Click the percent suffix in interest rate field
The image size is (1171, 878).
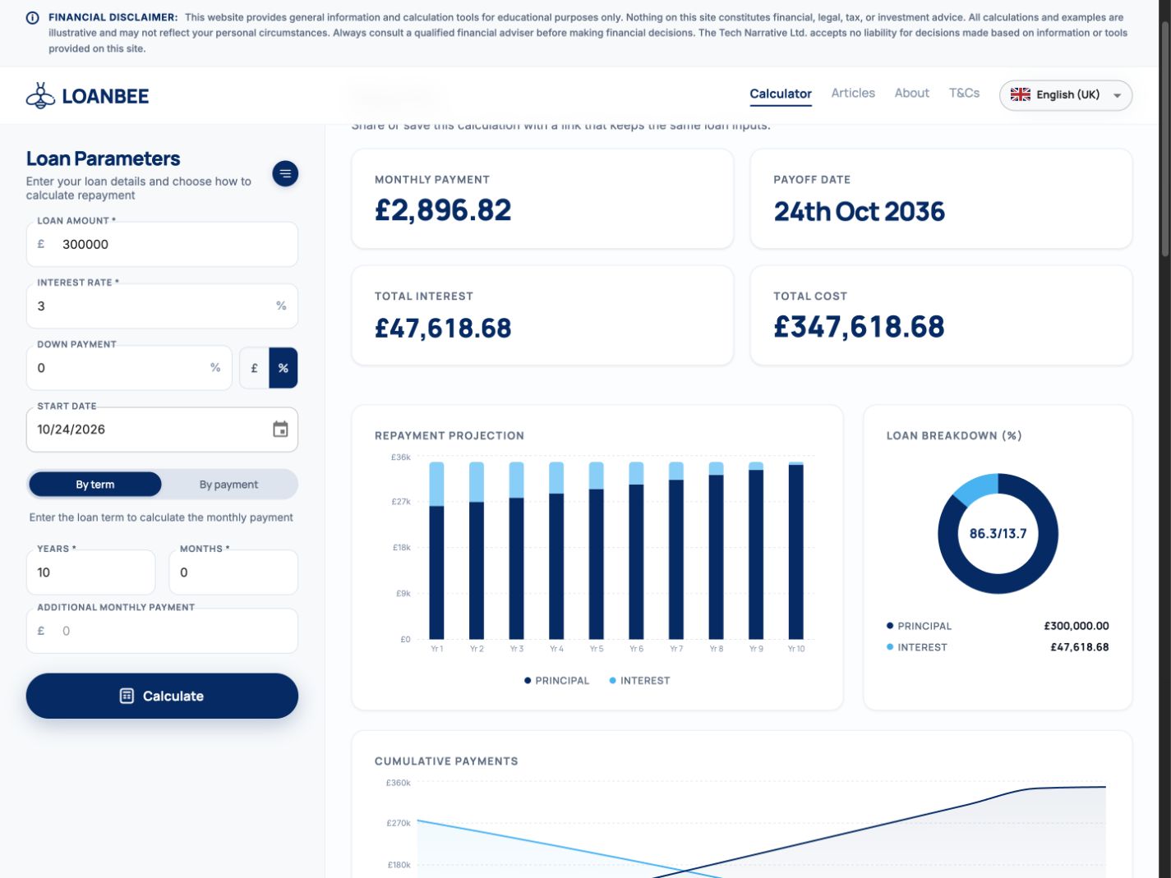click(281, 306)
